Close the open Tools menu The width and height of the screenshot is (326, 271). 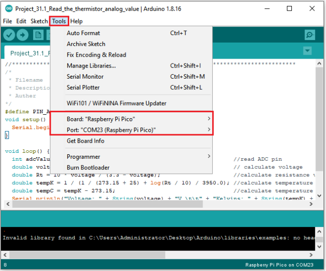(x=59, y=21)
